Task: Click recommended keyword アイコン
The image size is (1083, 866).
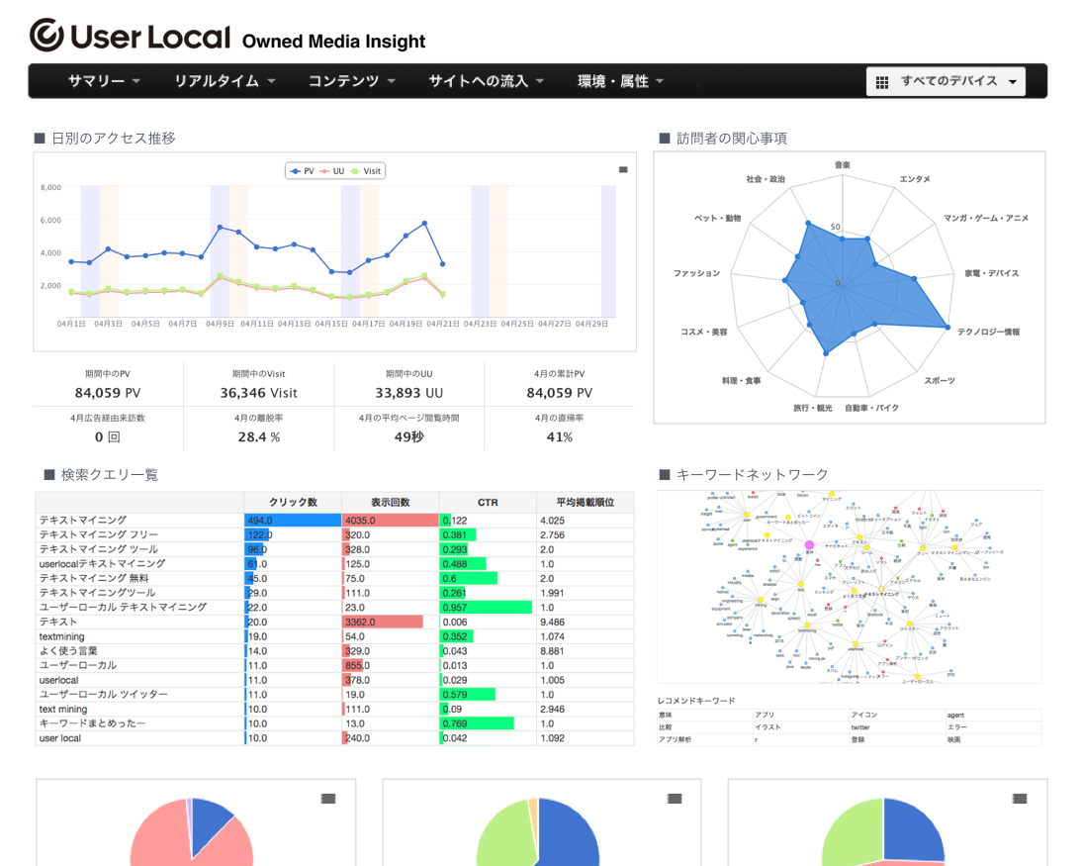Action: (864, 715)
